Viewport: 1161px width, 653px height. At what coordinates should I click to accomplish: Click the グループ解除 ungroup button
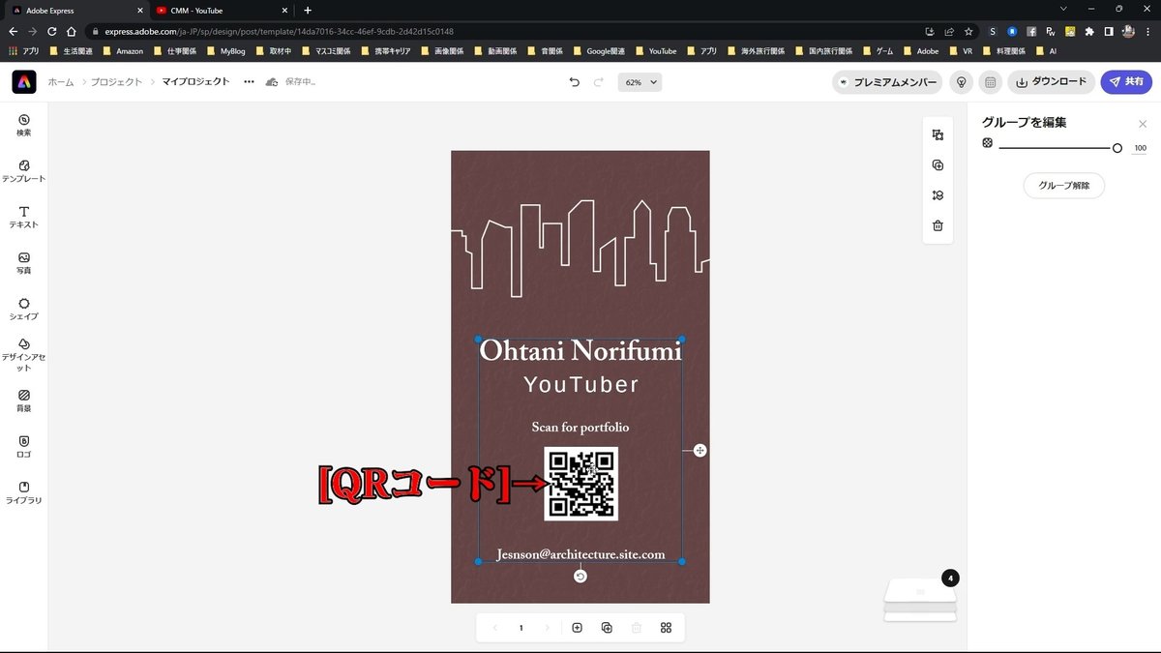1063,185
